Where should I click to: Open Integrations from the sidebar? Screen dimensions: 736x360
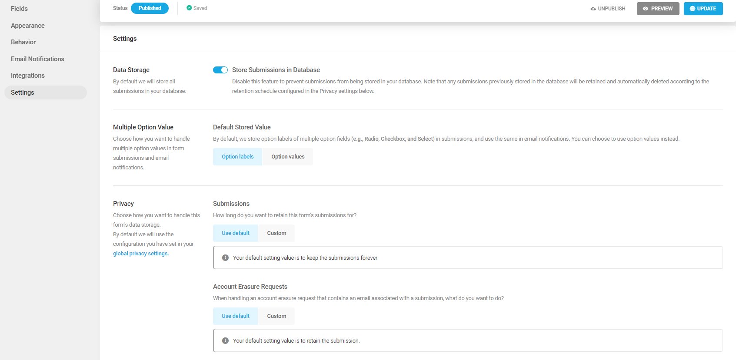(28, 76)
